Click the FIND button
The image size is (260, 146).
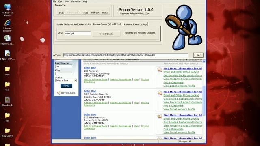(x=66, y=86)
